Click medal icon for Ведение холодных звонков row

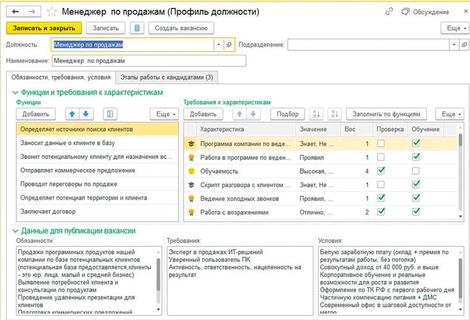[191, 199]
